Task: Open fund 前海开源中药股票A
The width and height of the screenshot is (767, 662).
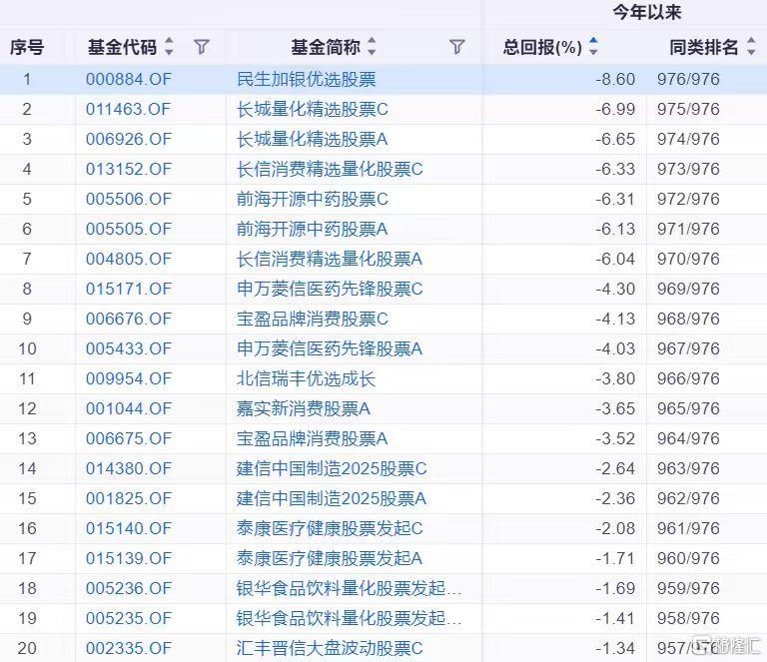Action: [313, 230]
